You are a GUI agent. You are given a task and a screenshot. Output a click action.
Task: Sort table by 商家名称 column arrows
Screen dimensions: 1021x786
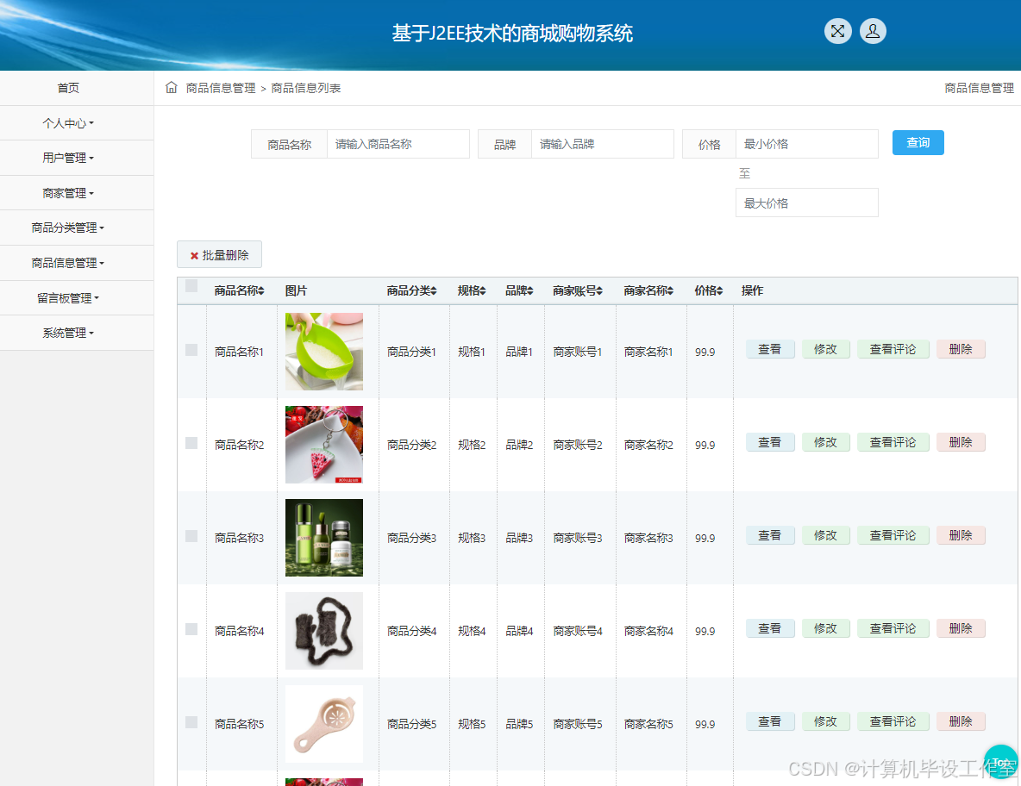tap(670, 290)
